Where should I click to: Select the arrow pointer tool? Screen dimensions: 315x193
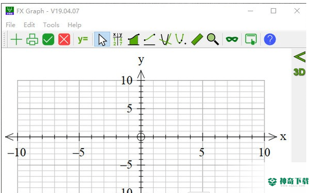(102, 39)
